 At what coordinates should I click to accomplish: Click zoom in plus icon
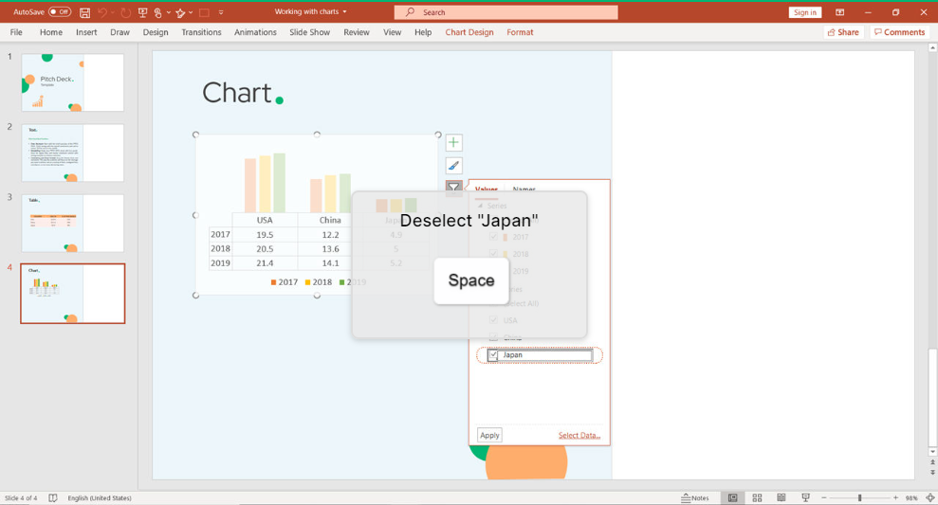coord(895,497)
